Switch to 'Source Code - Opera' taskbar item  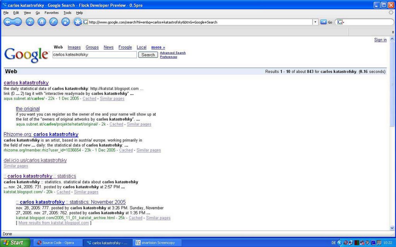pyautogui.click(x=57, y=243)
